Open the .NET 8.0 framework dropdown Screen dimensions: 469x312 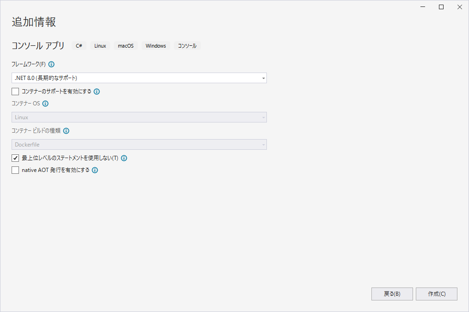pos(139,78)
